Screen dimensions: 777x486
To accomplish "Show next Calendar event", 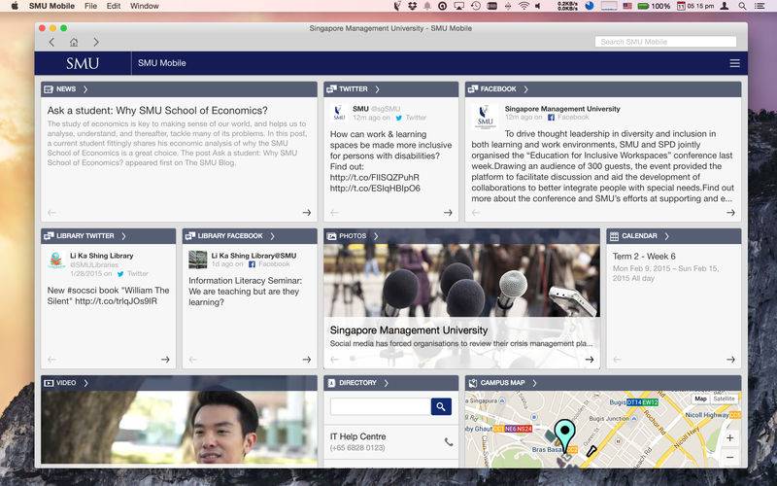I will coord(730,360).
